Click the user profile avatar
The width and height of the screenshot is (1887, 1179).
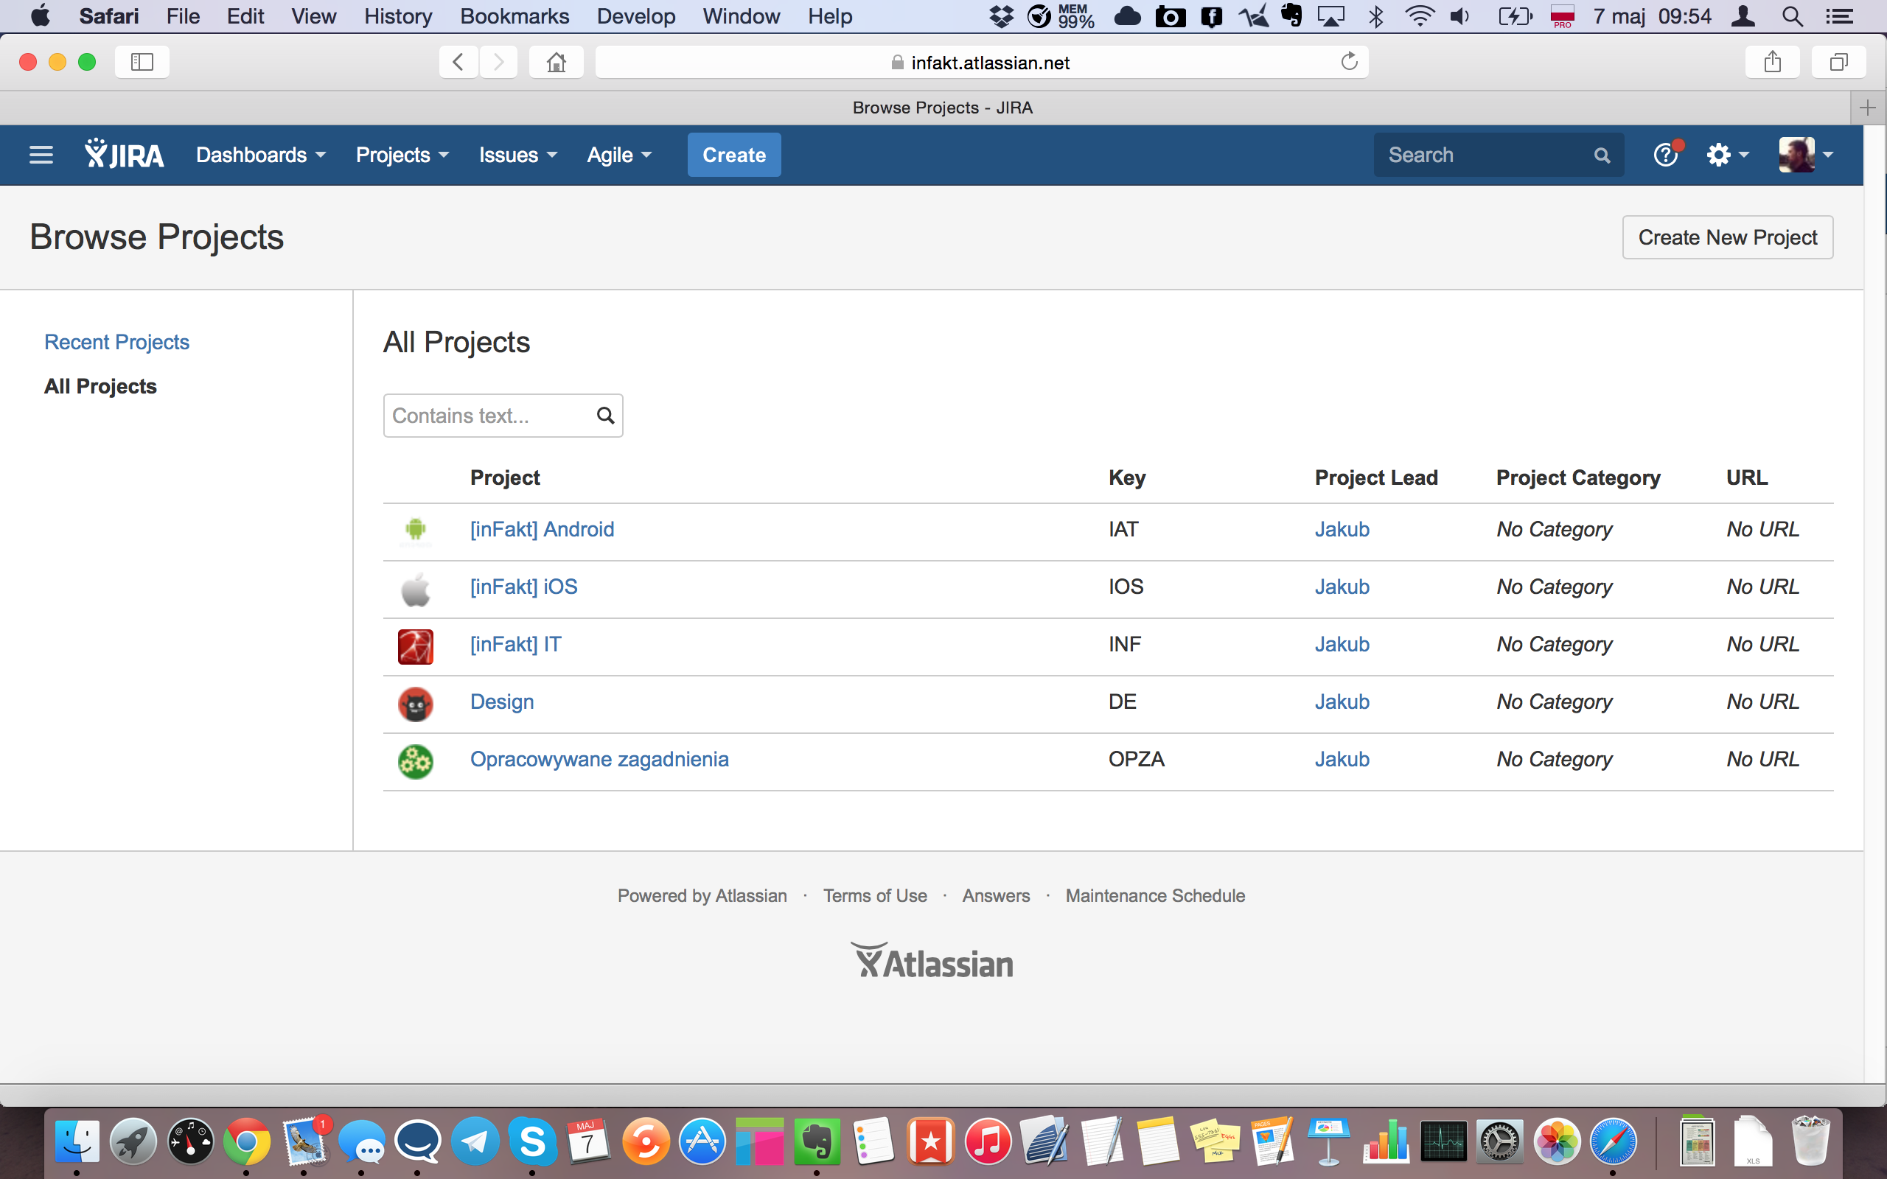tap(1796, 155)
